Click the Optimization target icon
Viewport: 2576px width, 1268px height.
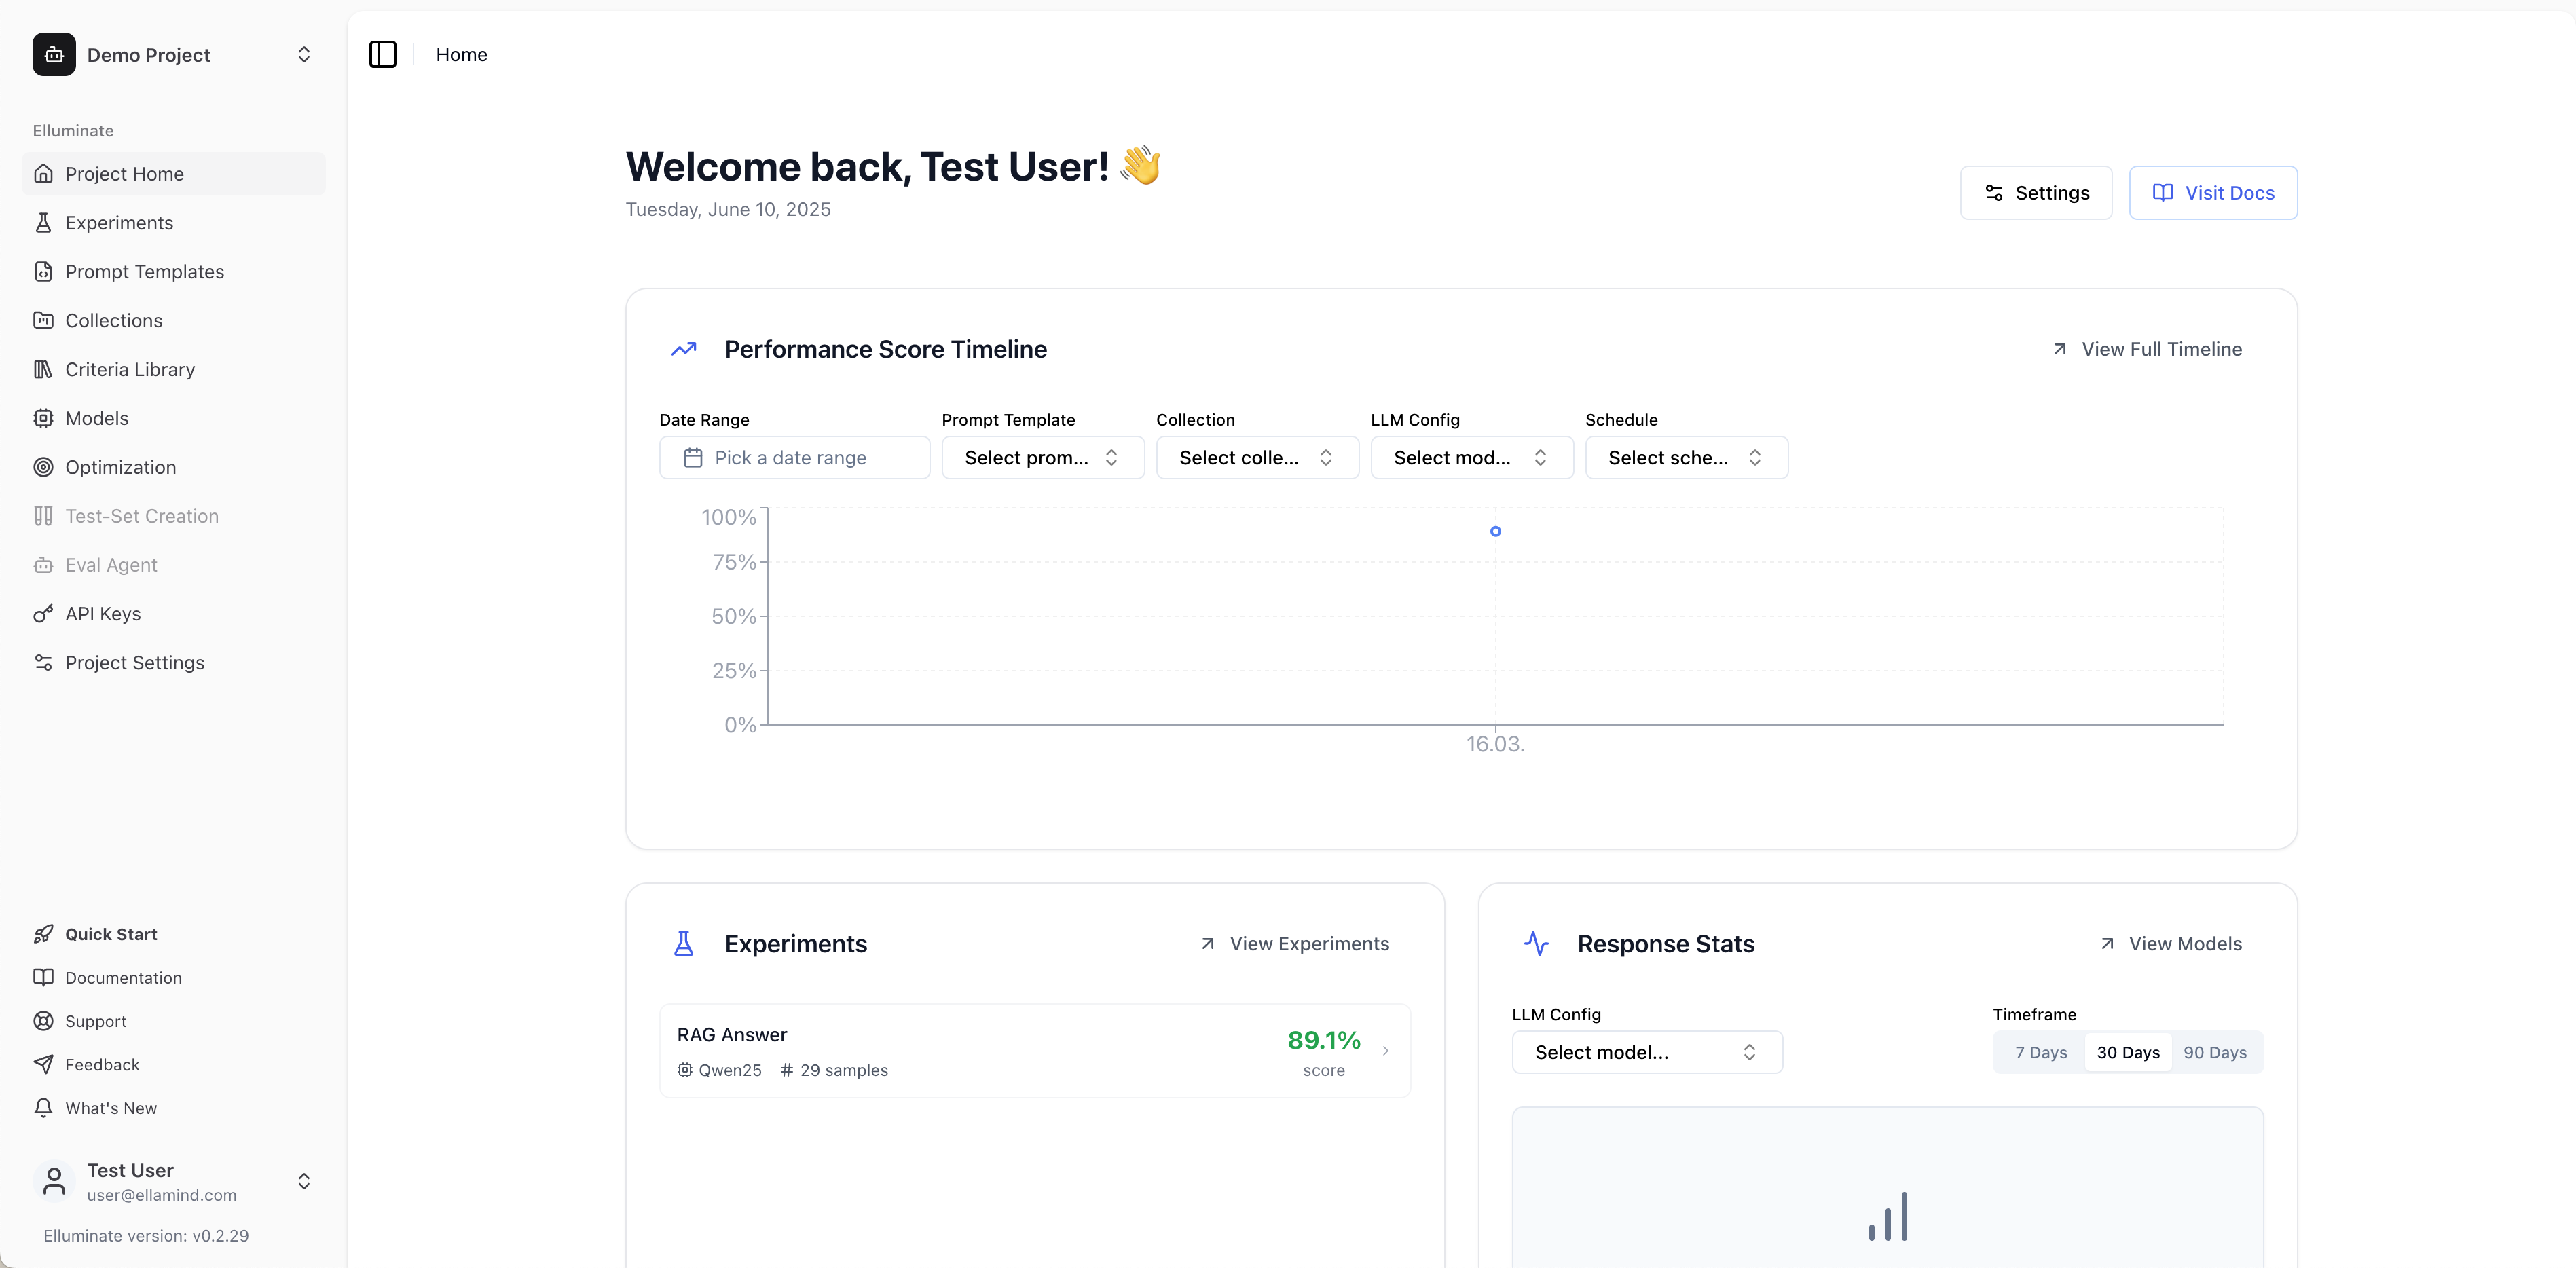tap(43, 467)
